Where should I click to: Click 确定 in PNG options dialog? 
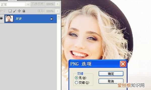111,73
